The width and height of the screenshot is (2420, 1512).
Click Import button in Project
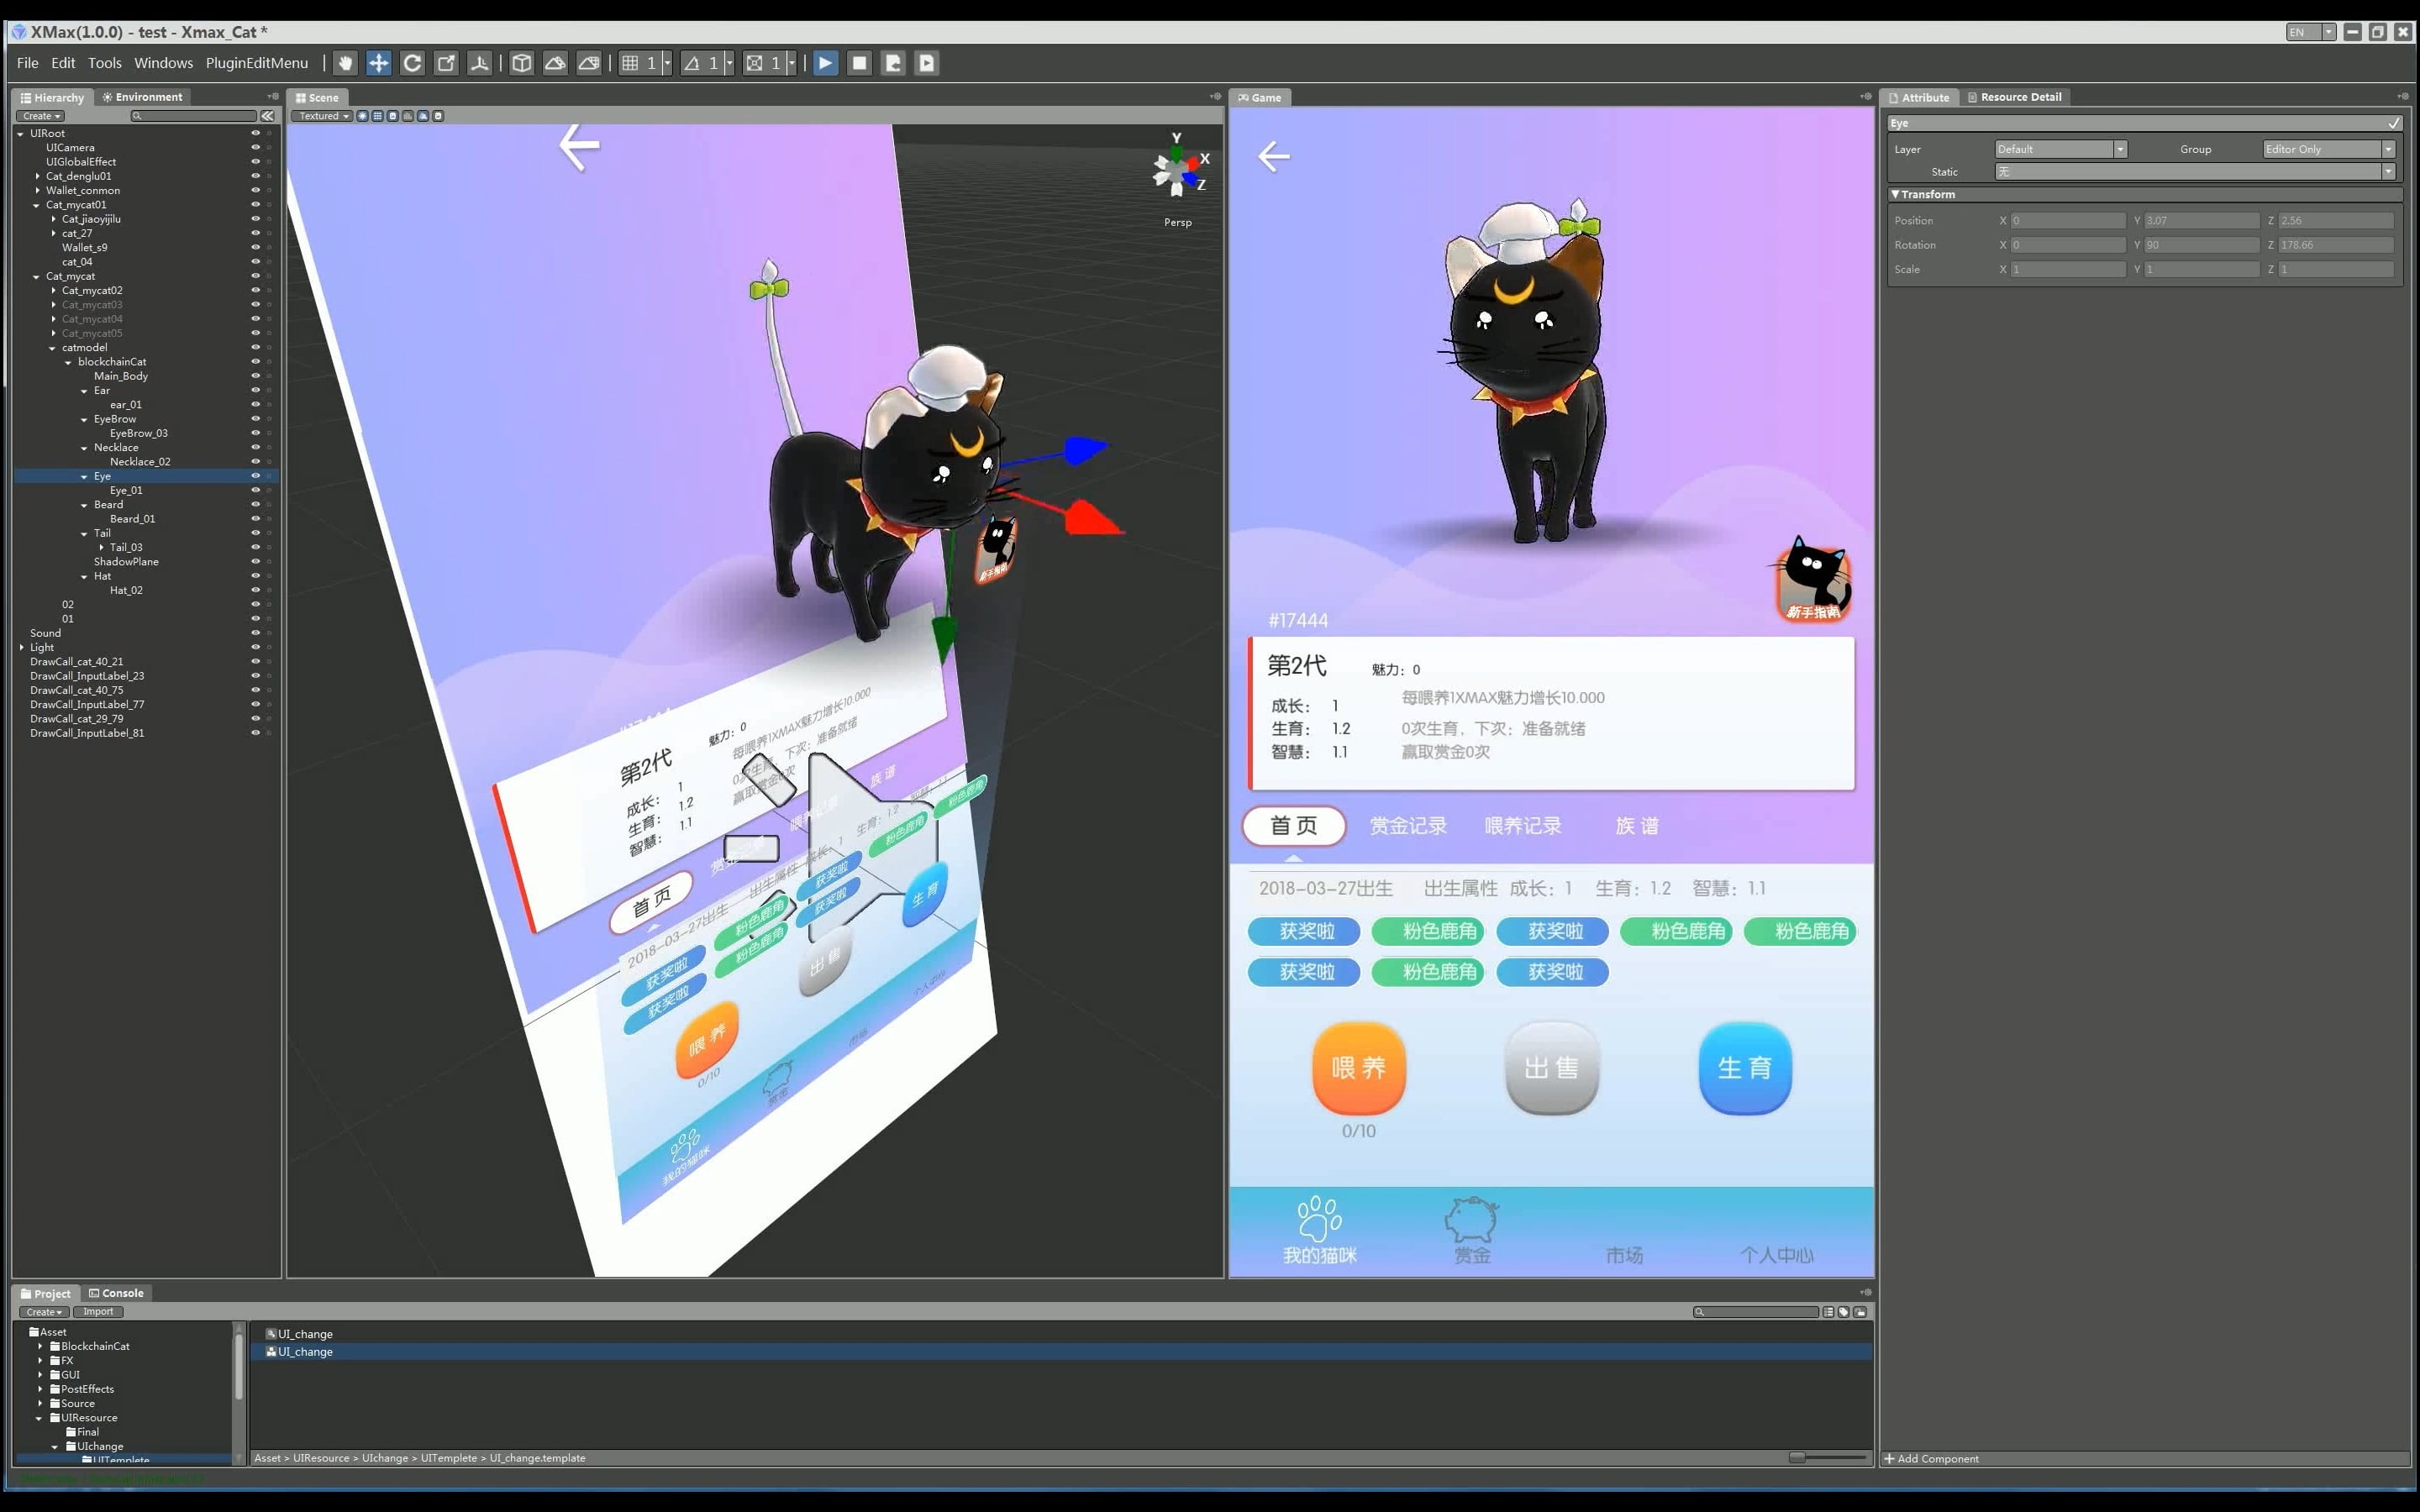tap(98, 1312)
